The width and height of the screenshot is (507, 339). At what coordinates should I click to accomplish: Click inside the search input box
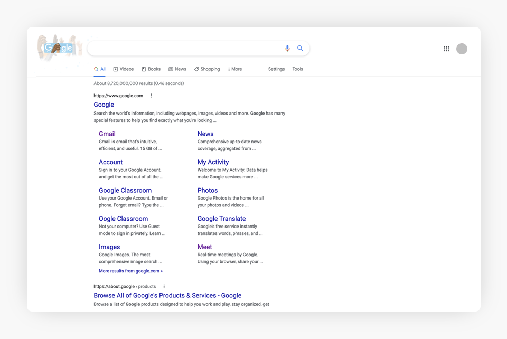pyautogui.click(x=185, y=49)
